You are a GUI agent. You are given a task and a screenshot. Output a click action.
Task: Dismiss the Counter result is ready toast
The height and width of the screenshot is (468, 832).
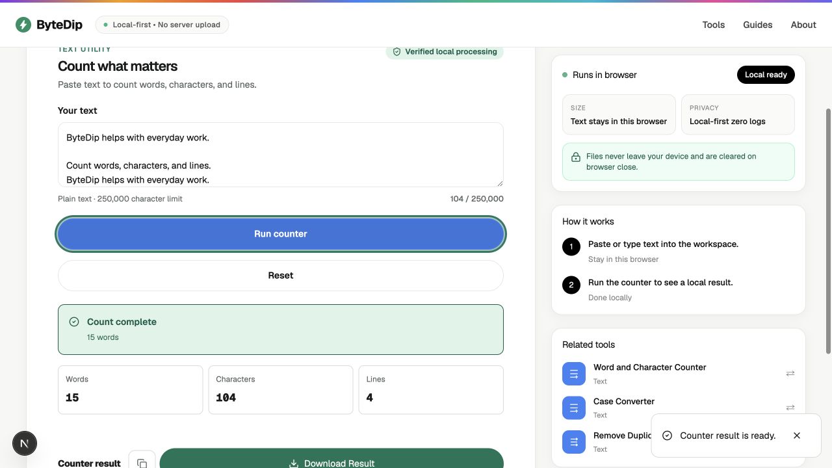tap(797, 435)
